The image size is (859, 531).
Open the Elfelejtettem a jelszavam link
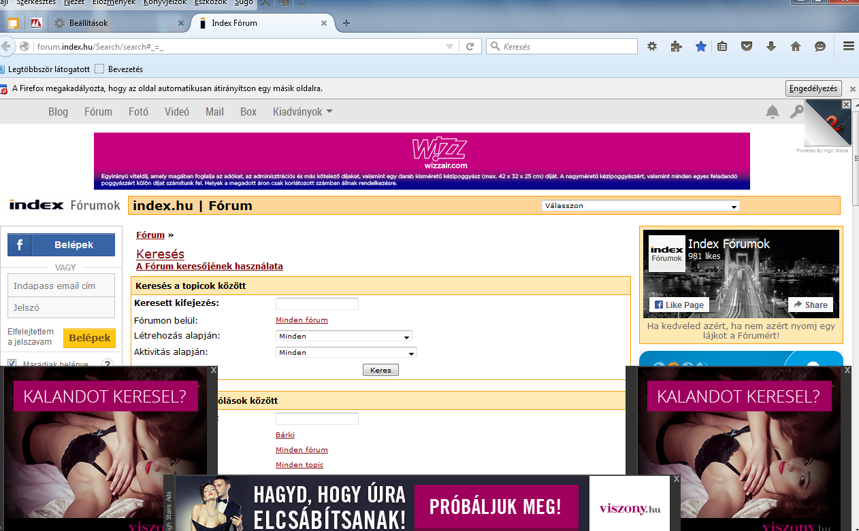[x=31, y=337]
